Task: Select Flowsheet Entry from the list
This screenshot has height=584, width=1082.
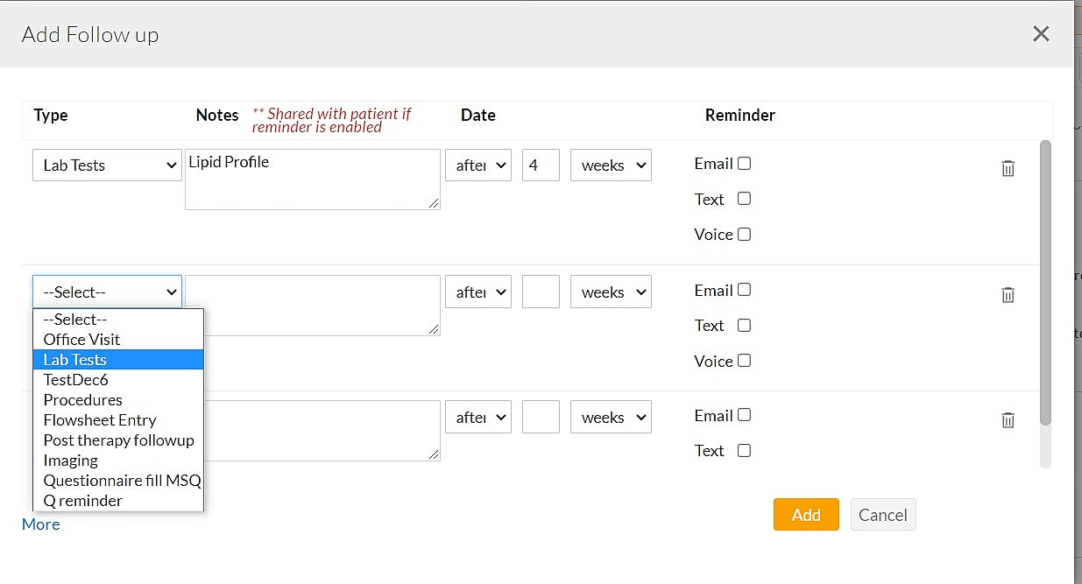Action: tap(100, 420)
